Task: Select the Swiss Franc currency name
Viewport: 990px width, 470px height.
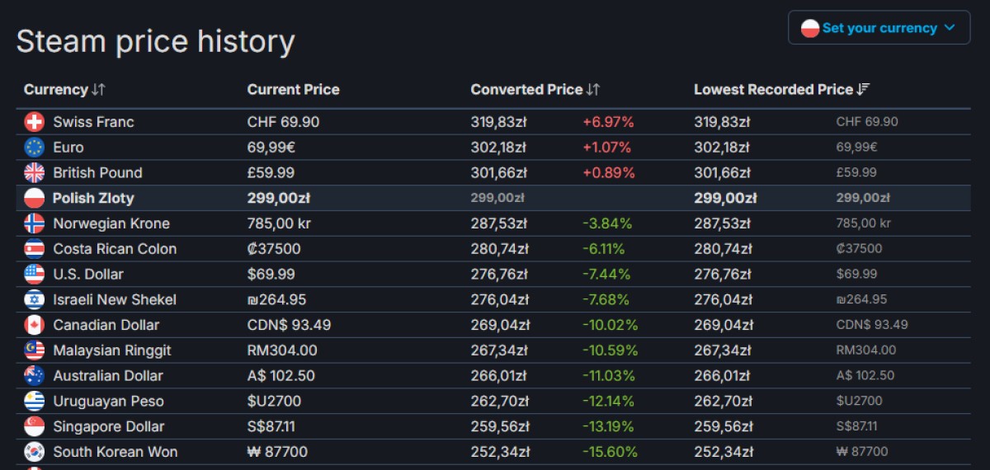Action: pos(93,122)
